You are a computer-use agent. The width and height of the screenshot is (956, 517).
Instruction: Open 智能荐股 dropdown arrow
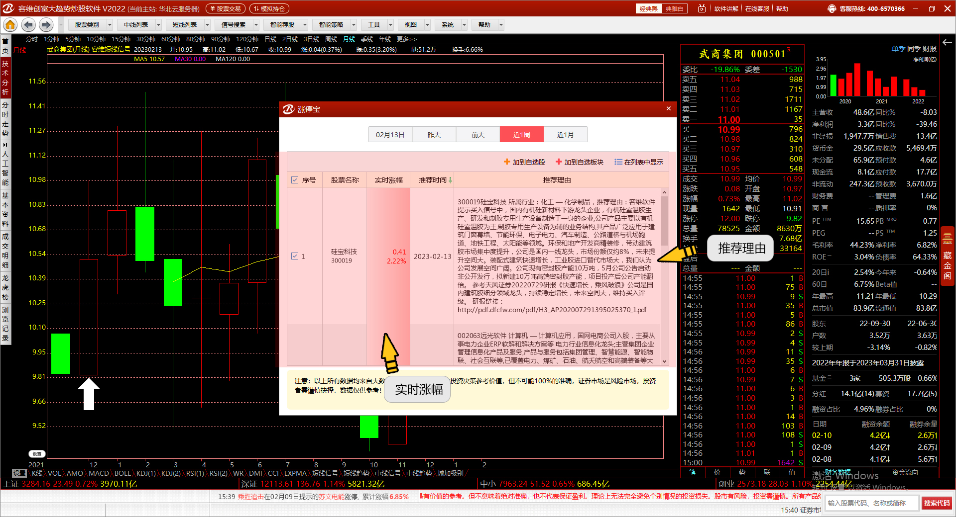(x=305, y=24)
